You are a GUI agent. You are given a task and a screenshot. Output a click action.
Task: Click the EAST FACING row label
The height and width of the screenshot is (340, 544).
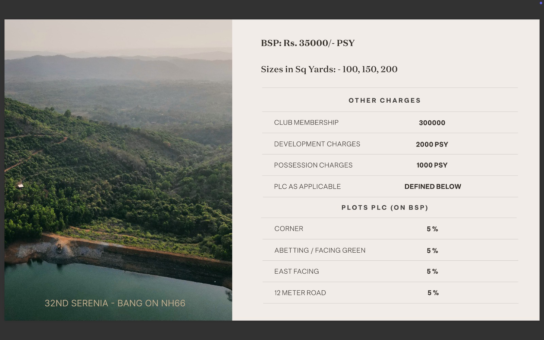pos(296,272)
